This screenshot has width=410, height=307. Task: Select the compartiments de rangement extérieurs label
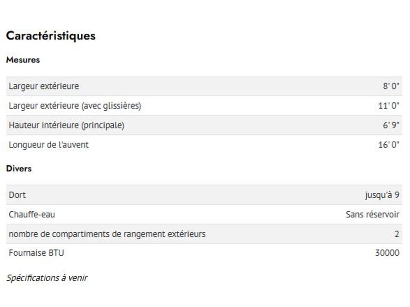(107, 234)
